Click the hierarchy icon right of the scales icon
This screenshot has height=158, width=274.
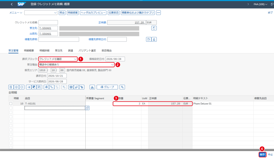[52, 87]
